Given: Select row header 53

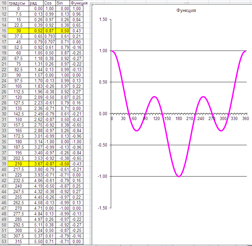Looking at the screenshot, I should (4, 241).
